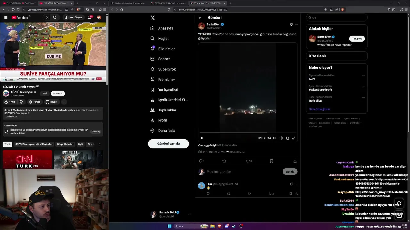Open Yer İşaretleri bookmarks
The image size is (410, 230).
(x=164, y=89)
